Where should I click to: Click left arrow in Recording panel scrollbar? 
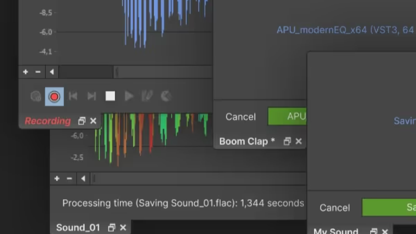[x=51, y=72]
